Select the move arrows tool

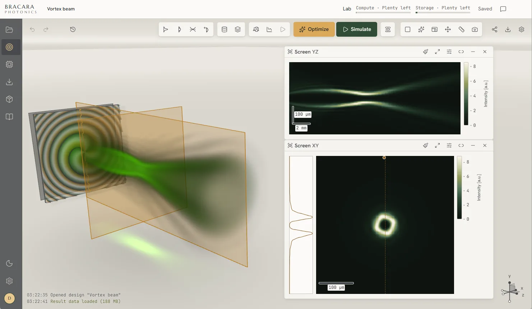(448, 29)
